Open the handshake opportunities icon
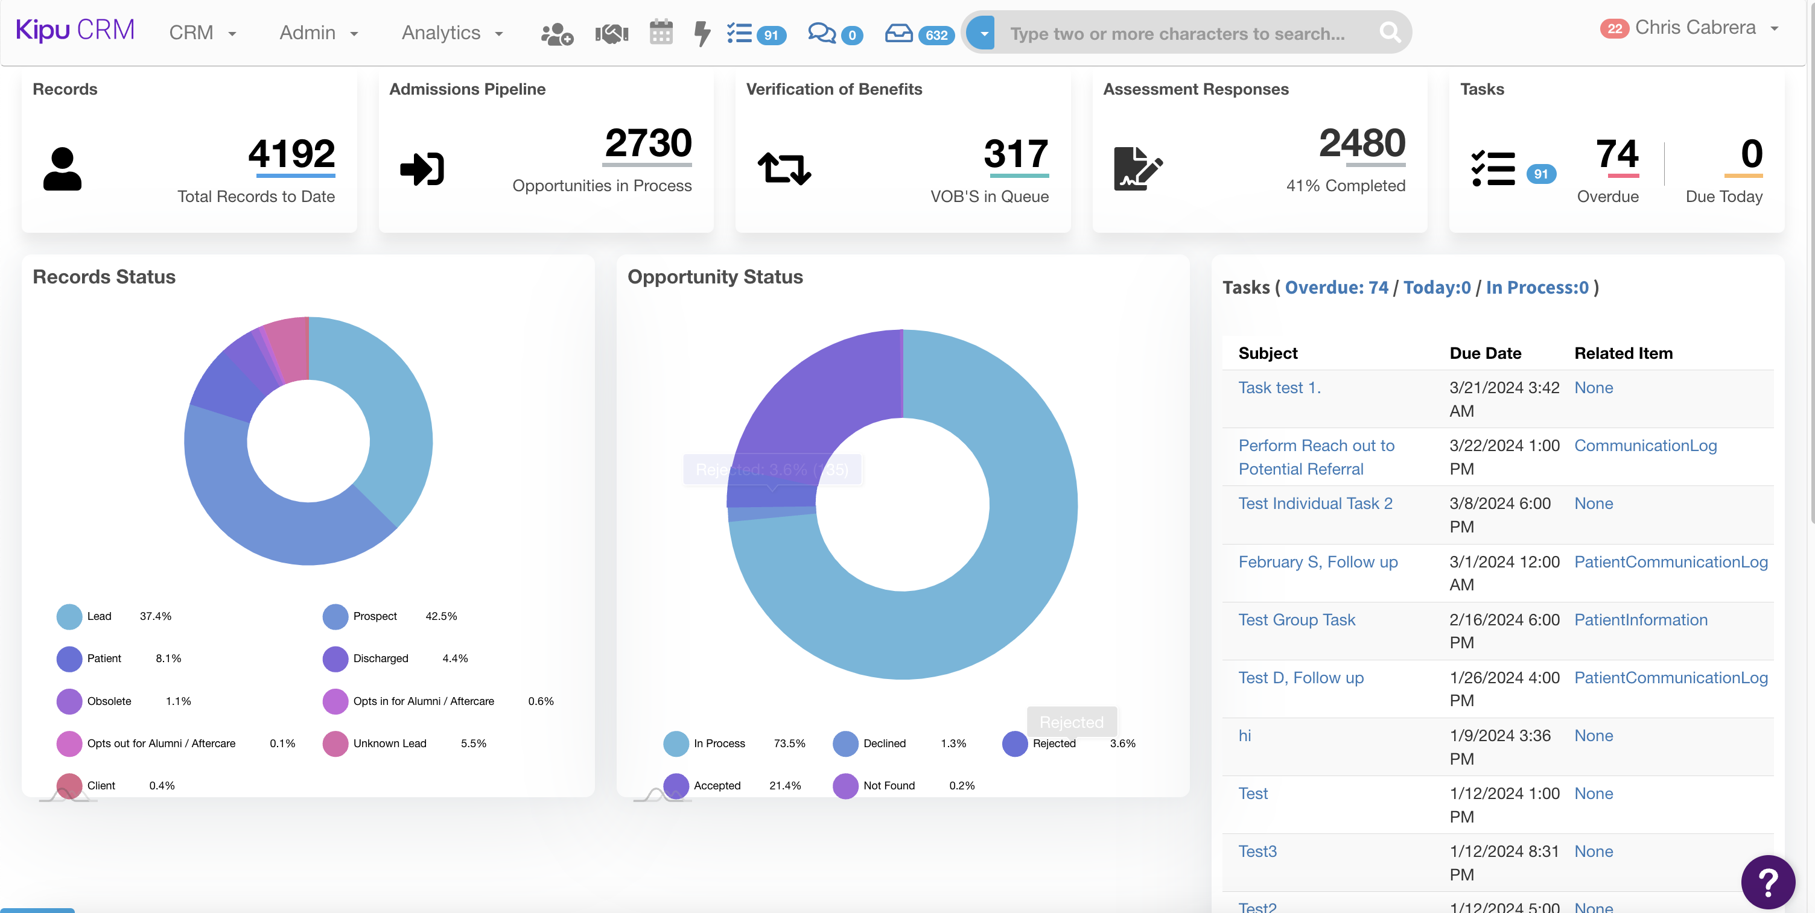This screenshot has width=1815, height=913. [x=611, y=33]
